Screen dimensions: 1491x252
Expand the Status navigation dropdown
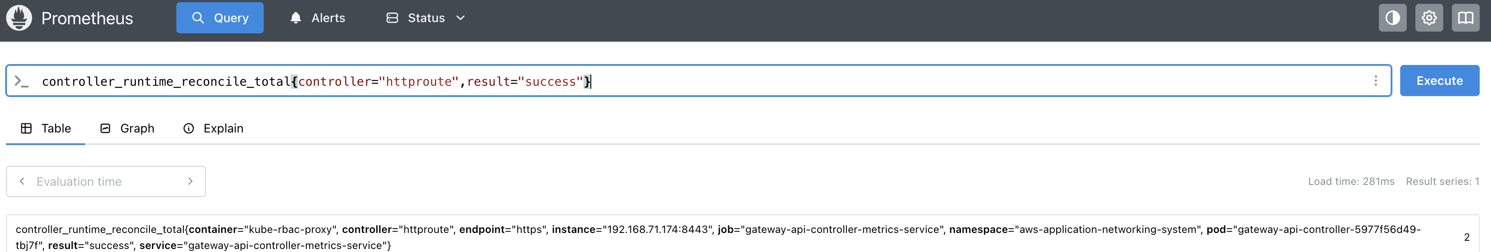click(x=460, y=18)
